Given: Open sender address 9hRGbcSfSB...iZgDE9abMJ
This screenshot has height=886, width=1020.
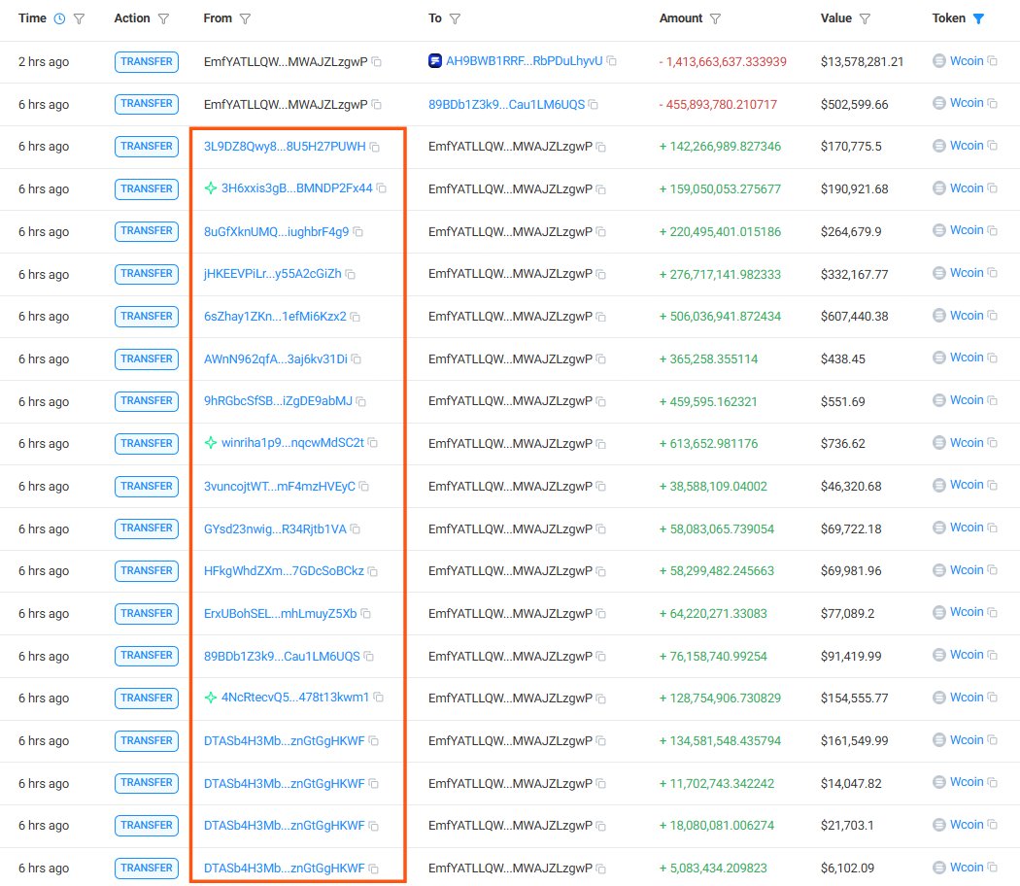Looking at the screenshot, I should 279,401.
